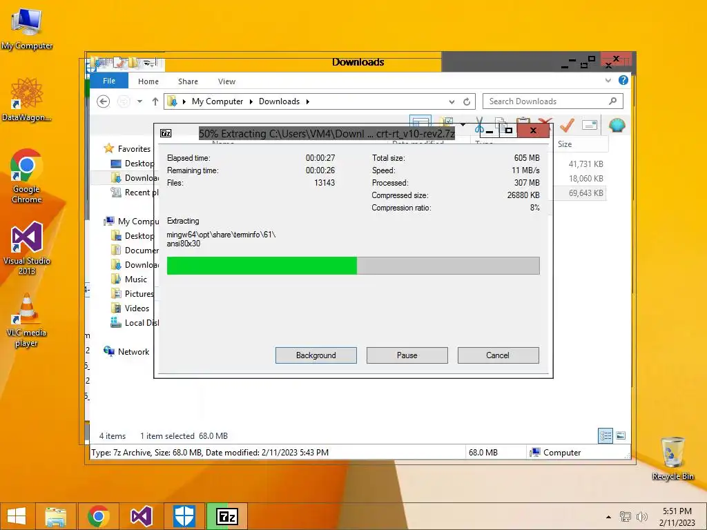The width and height of the screenshot is (707, 530).
Task: Open Visual Studio from the taskbar
Action: coord(141,516)
